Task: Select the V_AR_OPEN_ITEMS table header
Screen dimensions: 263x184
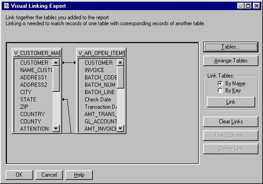Action: 101,53
